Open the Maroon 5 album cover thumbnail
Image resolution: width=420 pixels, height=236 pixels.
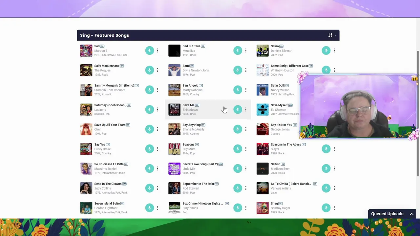[86, 50]
